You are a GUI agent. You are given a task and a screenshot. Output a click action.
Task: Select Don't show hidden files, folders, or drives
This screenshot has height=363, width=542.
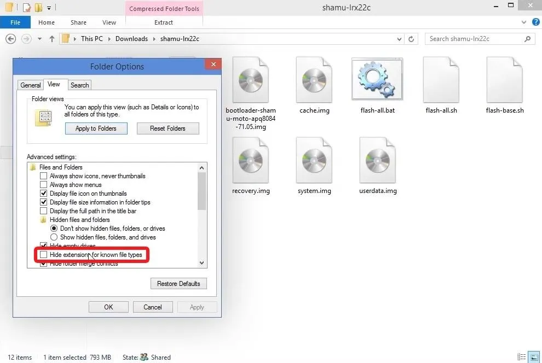[x=54, y=229]
